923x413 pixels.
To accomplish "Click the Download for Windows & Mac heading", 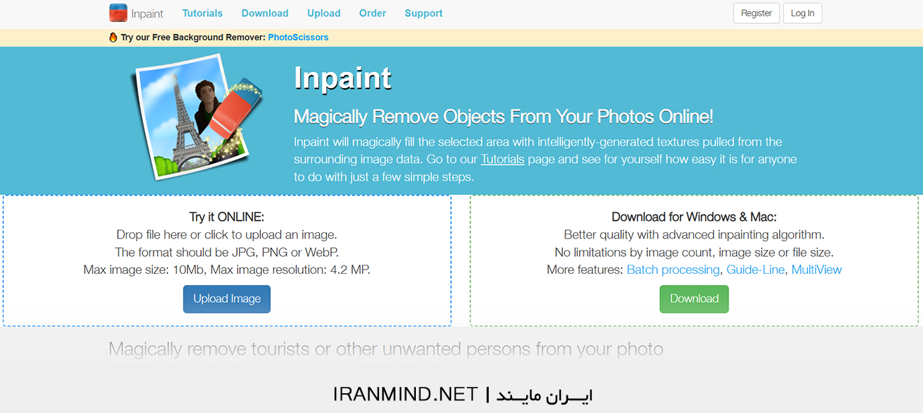I will point(694,217).
